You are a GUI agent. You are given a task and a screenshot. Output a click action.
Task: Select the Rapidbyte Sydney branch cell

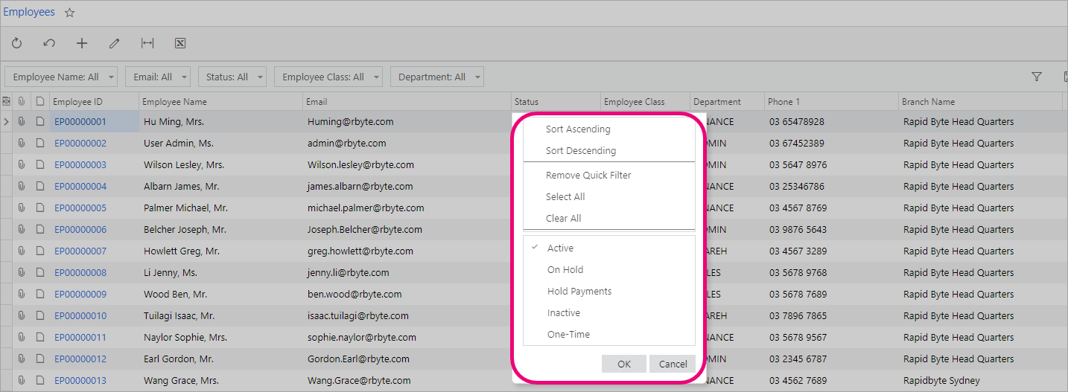pyautogui.click(x=980, y=381)
